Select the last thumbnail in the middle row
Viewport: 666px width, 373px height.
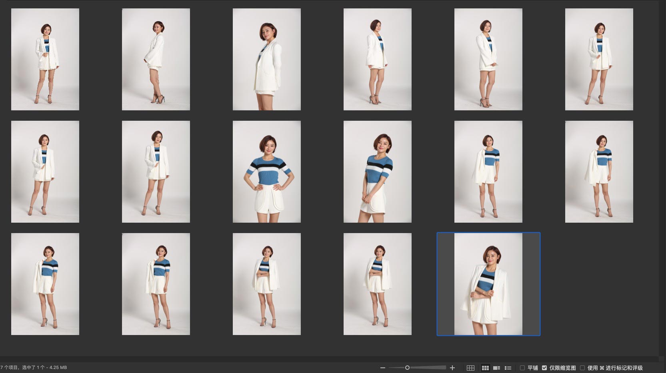(x=599, y=172)
